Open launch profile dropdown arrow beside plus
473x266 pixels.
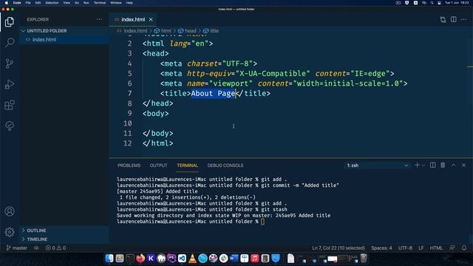423,166
